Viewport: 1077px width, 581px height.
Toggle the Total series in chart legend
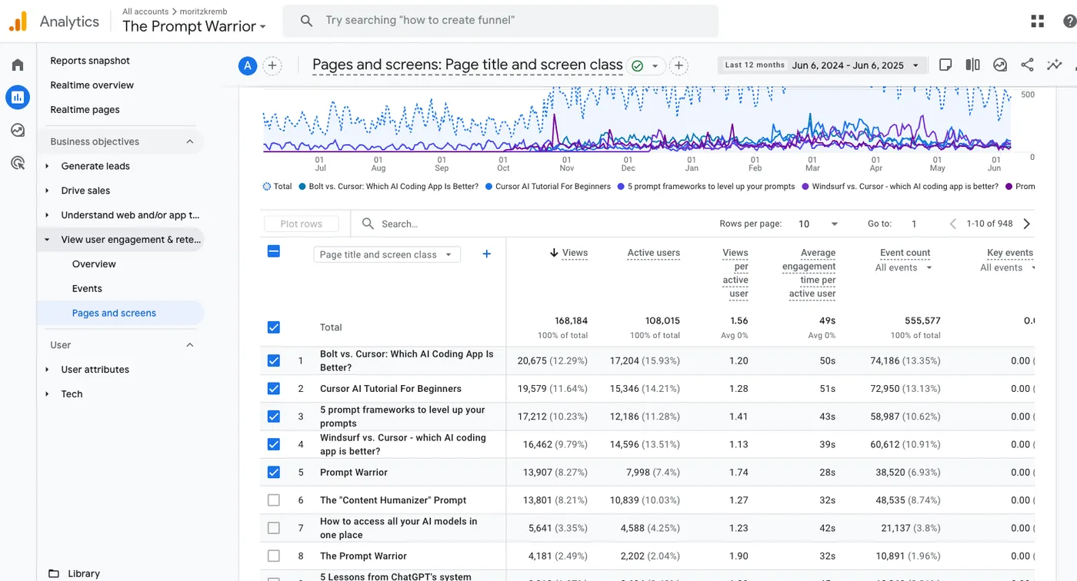coord(277,187)
